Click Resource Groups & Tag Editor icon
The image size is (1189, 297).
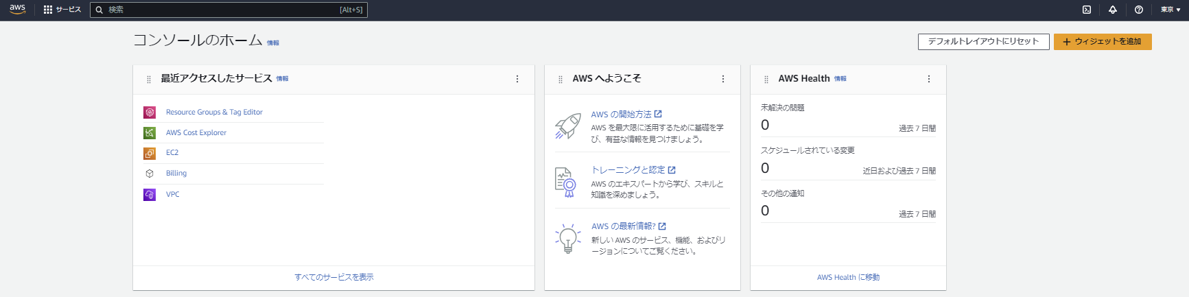pyautogui.click(x=150, y=112)
